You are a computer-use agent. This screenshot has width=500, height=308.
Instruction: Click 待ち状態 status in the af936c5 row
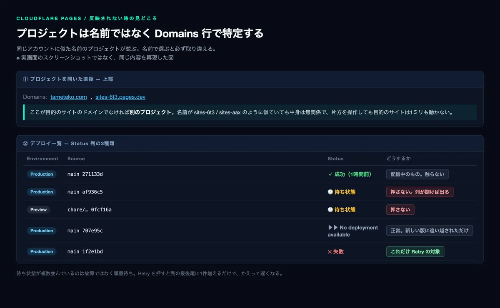[x=342, y=192]
